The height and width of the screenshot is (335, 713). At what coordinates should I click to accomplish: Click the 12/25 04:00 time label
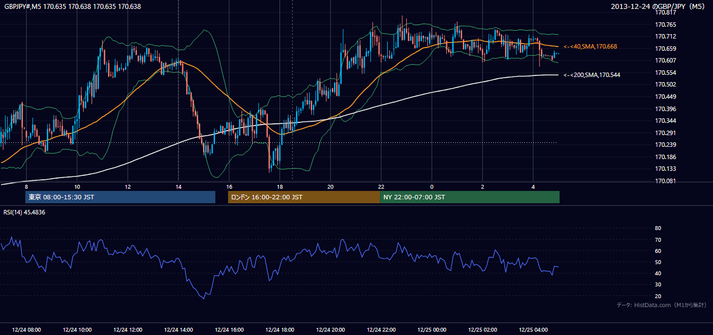(x=533, y=330)
